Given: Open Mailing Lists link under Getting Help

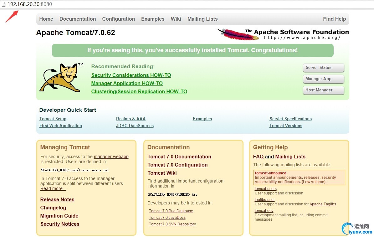Looking at the screenshot, I should pos(290,157).
